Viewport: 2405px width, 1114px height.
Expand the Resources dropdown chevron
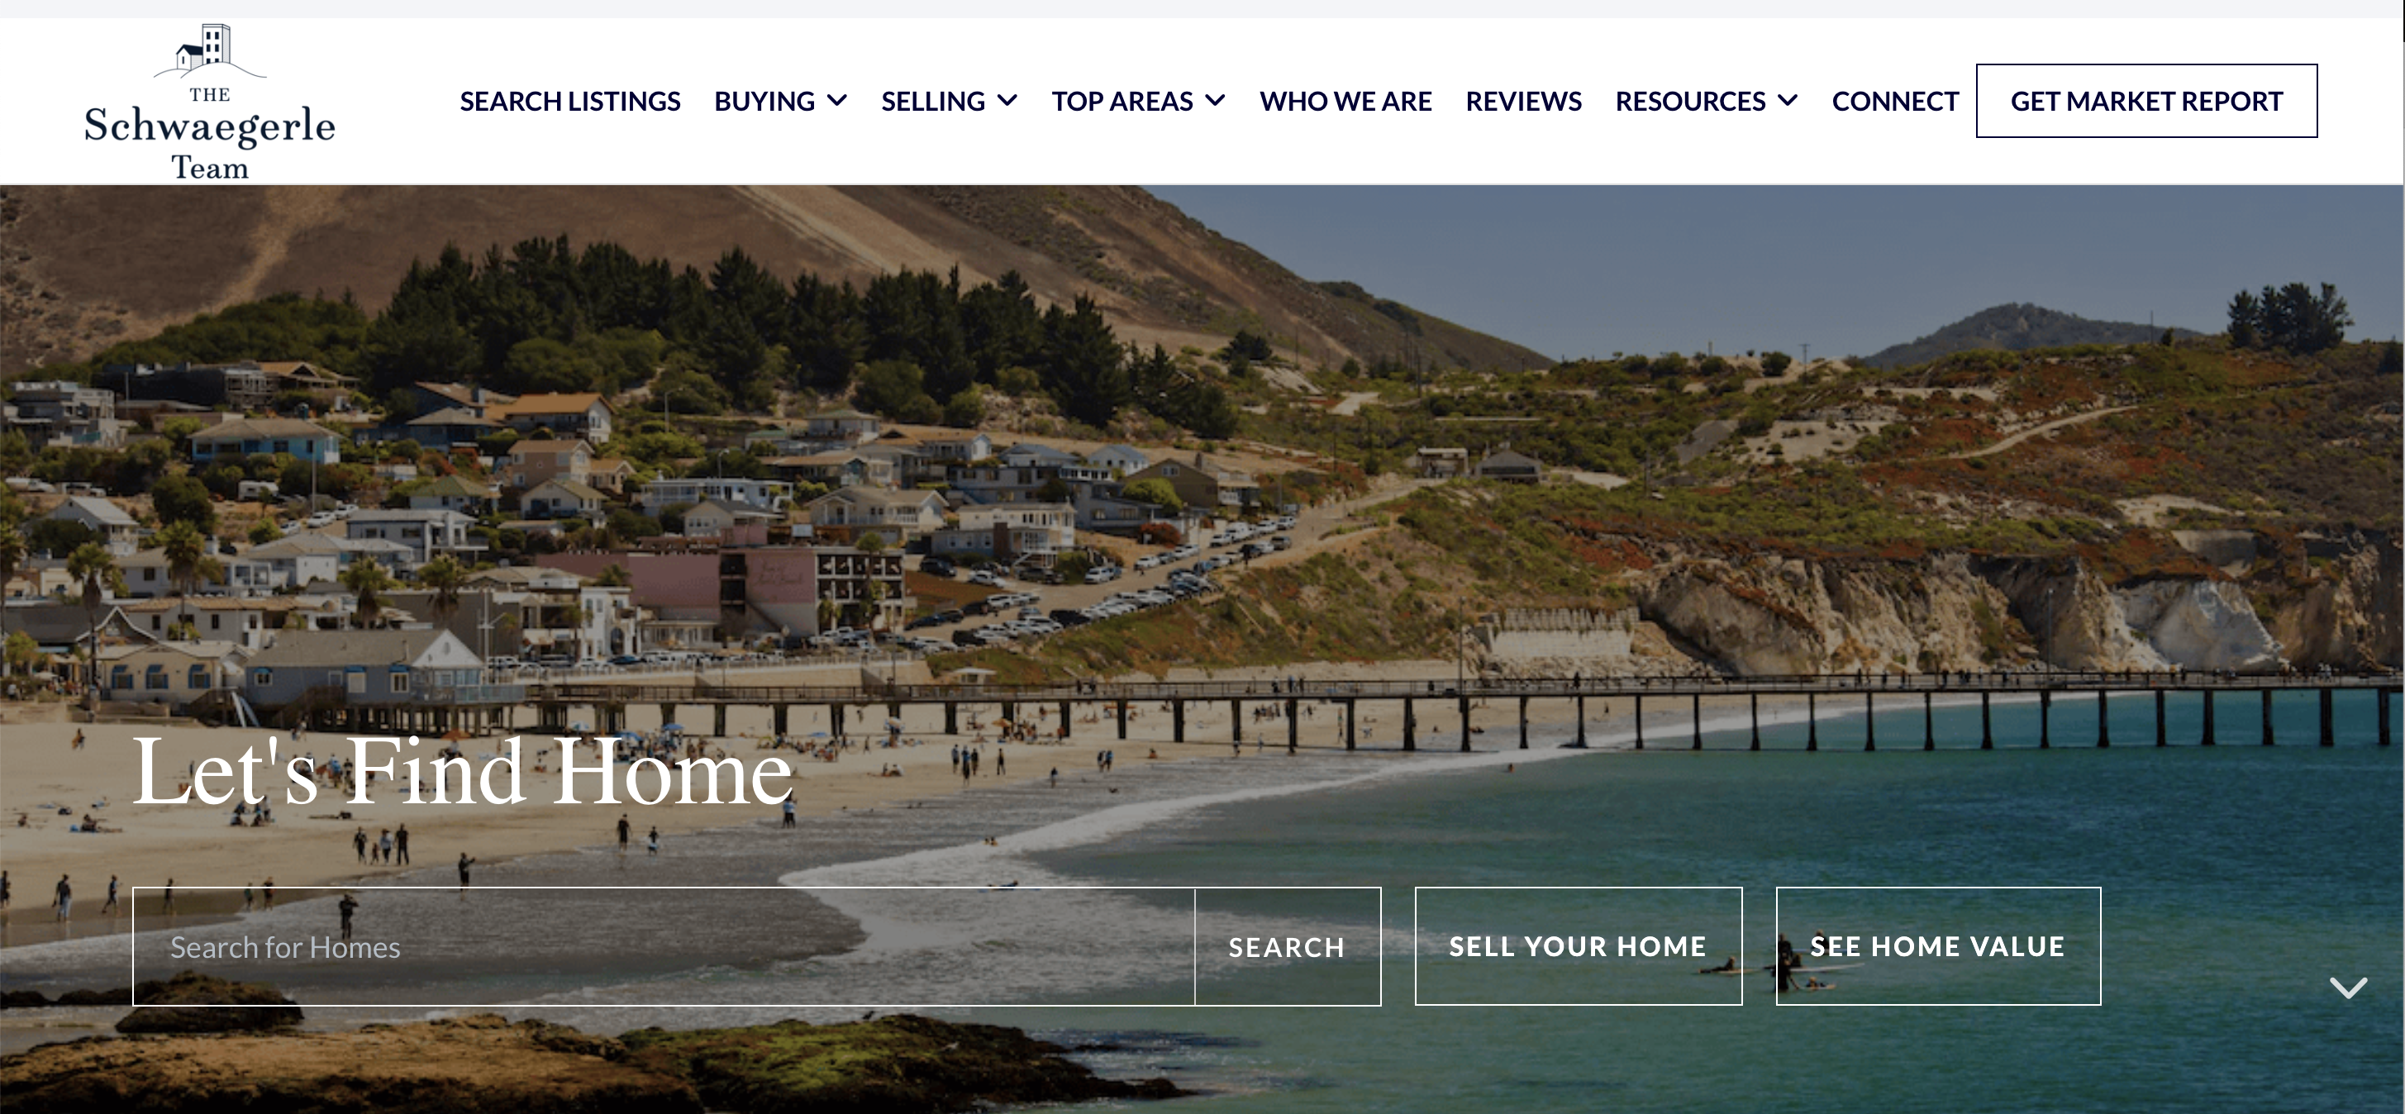(x=1788, y=100)
